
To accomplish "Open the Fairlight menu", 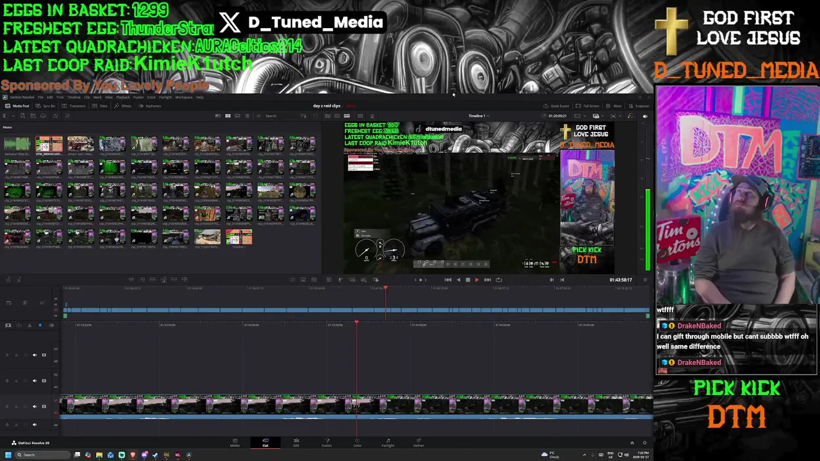I will point(165,97).
